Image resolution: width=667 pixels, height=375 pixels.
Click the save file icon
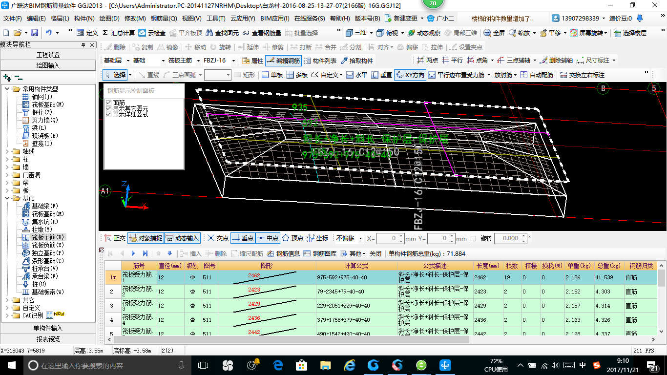[35, 33]
